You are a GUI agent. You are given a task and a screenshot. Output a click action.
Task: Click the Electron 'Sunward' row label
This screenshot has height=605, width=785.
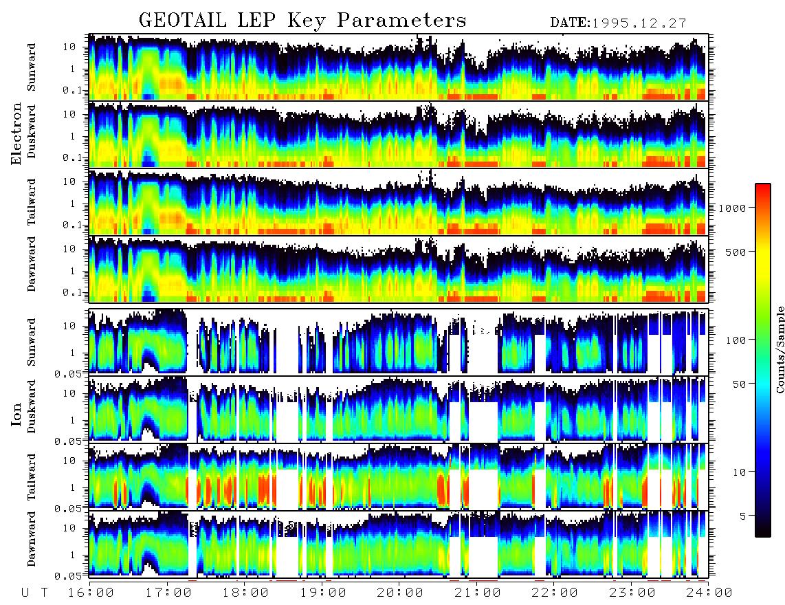(32, 67)
